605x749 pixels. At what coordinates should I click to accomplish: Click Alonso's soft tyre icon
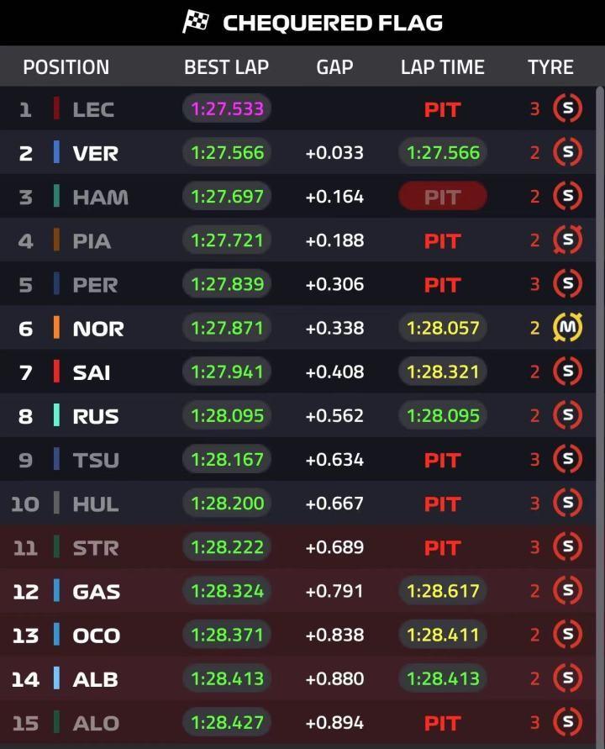[568, 722]
